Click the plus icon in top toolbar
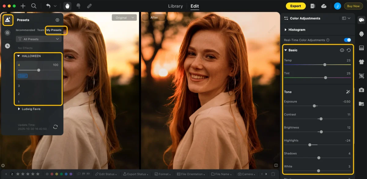Viewport: 367px width, 179px height. [x=23, y=6]
